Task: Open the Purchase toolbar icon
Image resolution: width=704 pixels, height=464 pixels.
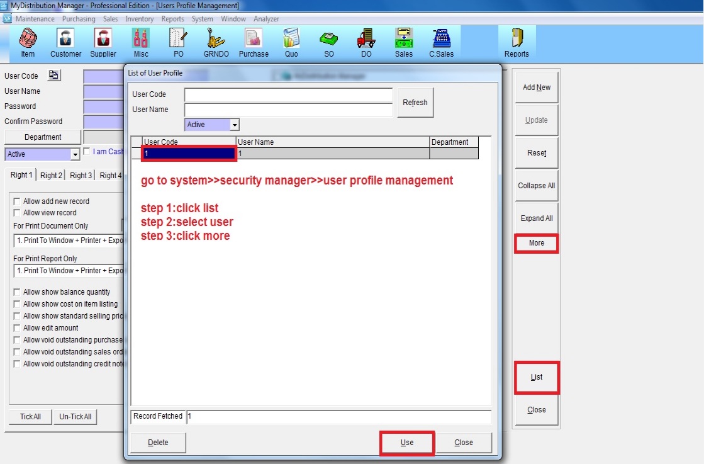Action: (254, 42)
